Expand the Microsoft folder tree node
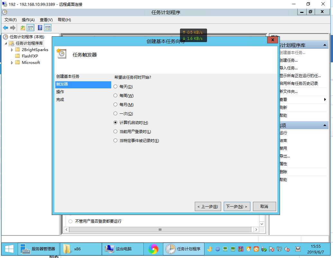The width and height of the screenshot is (333, 258). [x=12, y=63]
